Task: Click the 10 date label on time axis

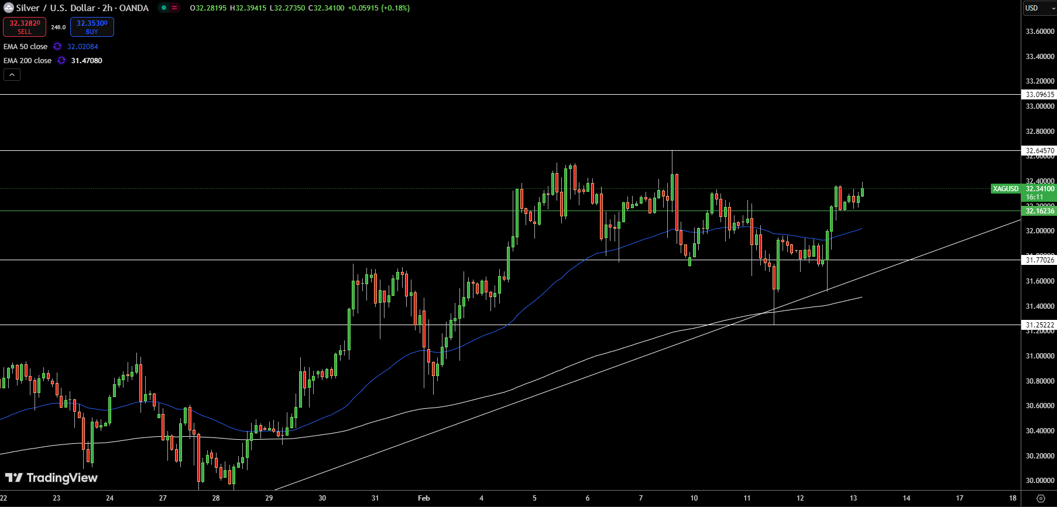Action: [694, 498]
